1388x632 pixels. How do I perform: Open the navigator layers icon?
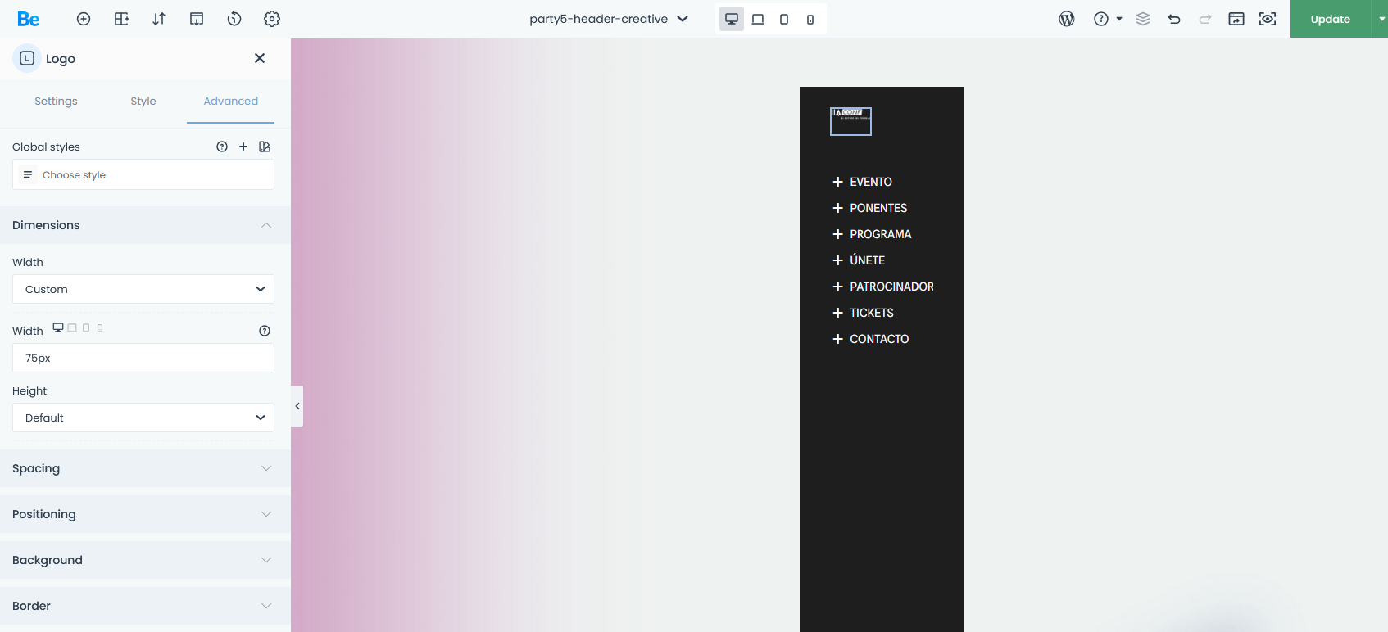(1143, 19)
